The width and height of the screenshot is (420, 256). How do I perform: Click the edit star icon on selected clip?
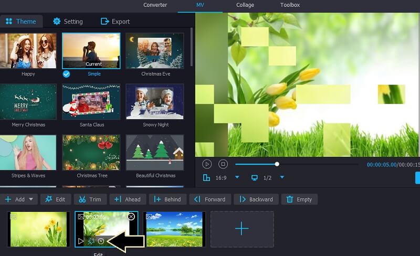tap(91, 241)
